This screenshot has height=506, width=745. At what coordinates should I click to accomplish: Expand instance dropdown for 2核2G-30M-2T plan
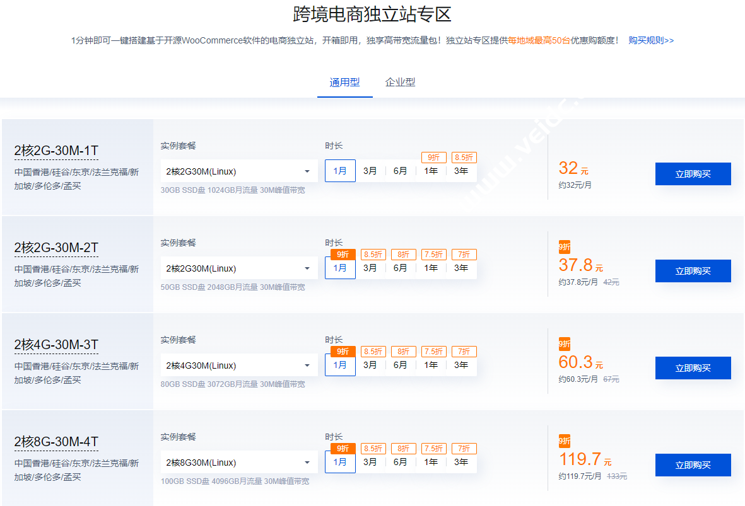pos(237,268)
